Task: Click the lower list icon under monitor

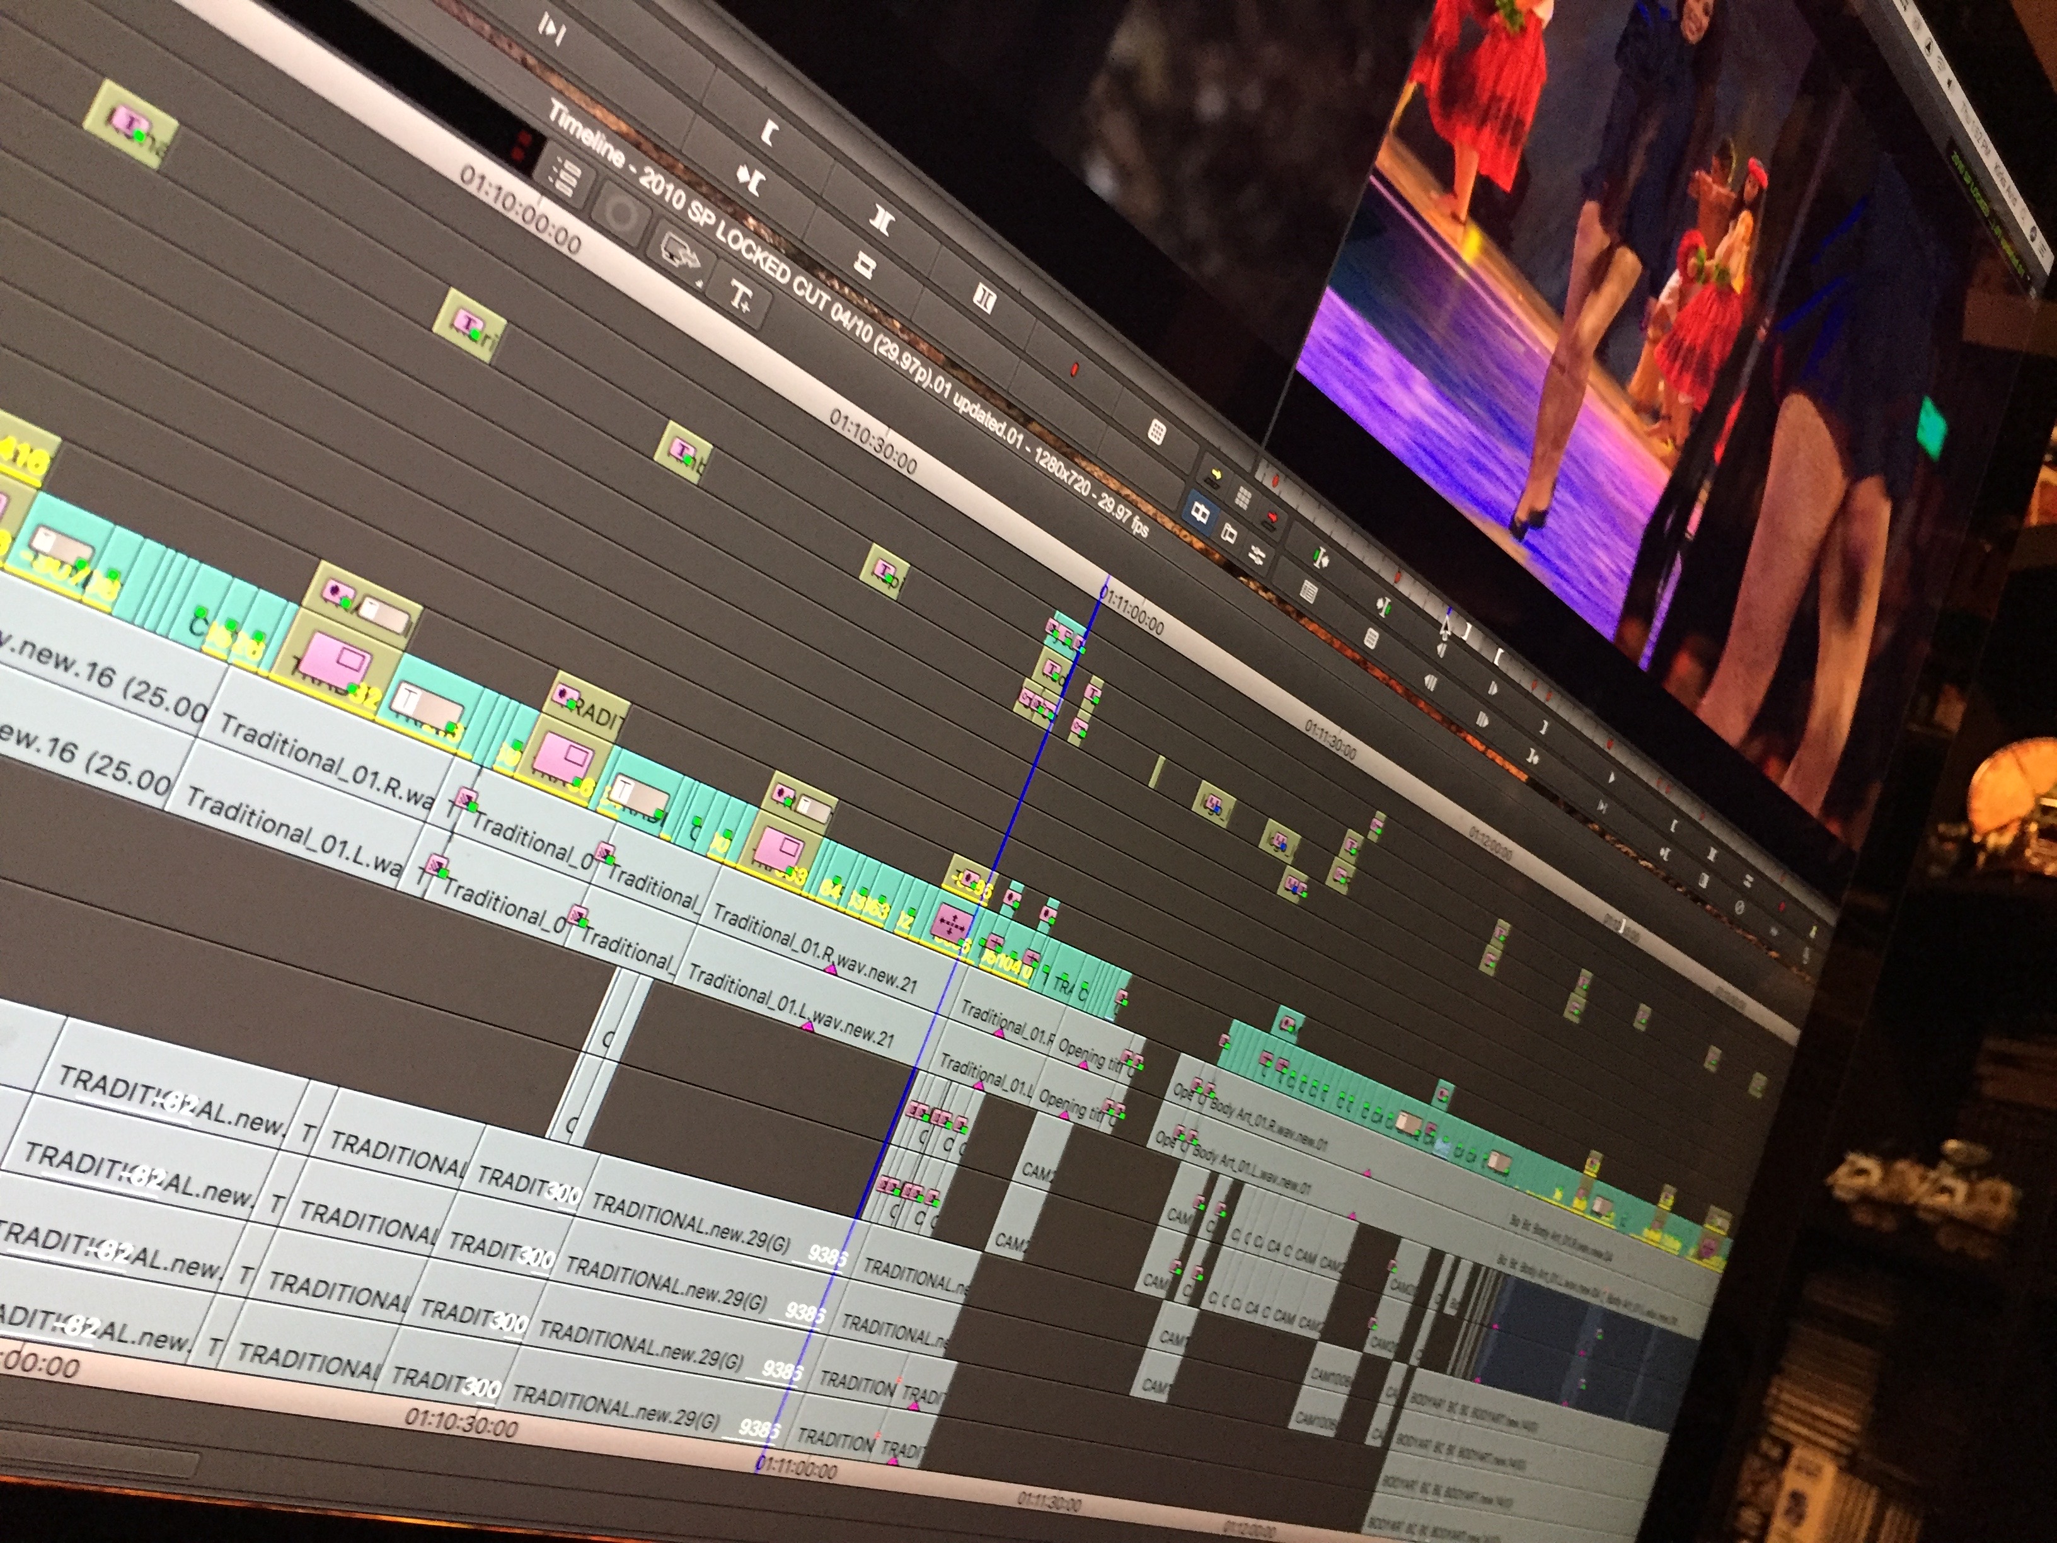Action: coord(1370,639)
